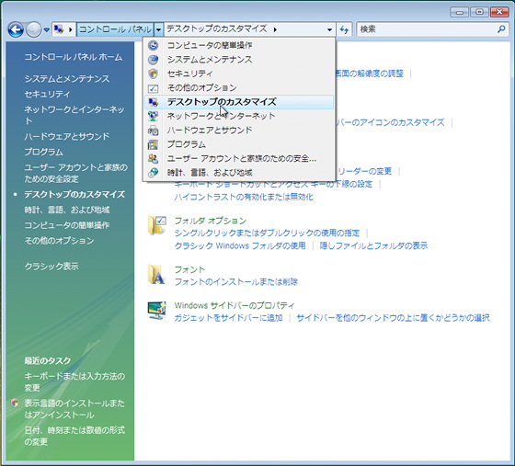515x466 pixels.
Task: Select ハードウェアとサウンド from dropdown menu
Action: point(239,131)
